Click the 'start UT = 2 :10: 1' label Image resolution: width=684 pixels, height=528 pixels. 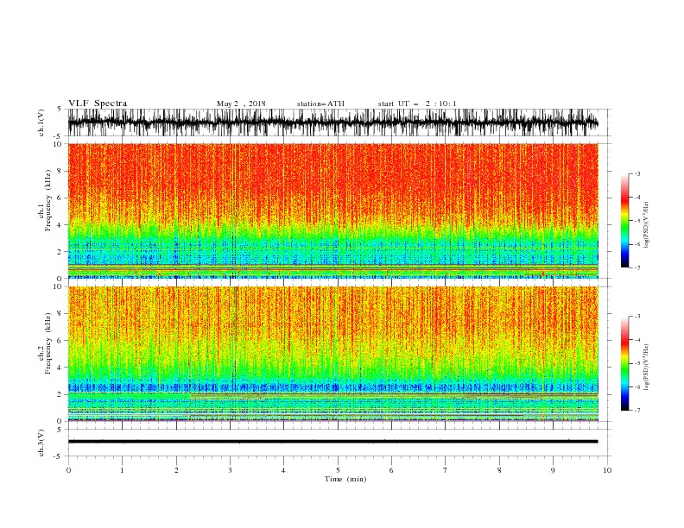tap(417, 104)
